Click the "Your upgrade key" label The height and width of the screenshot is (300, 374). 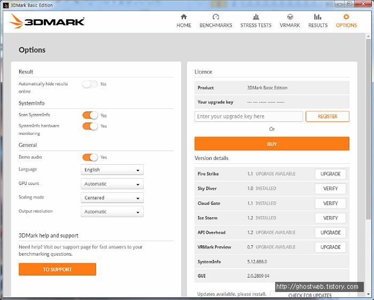click(215, 102)
